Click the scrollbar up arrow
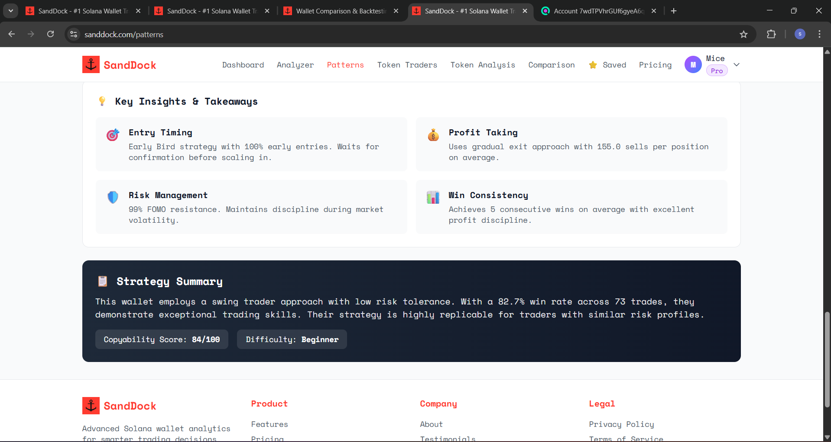 pos(827,51)
